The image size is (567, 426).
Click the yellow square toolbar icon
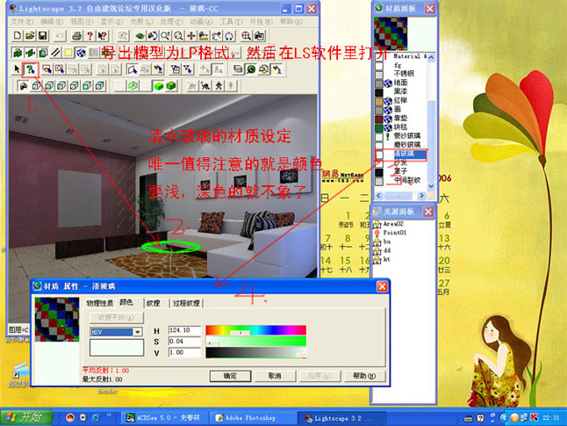click(68, 53)
